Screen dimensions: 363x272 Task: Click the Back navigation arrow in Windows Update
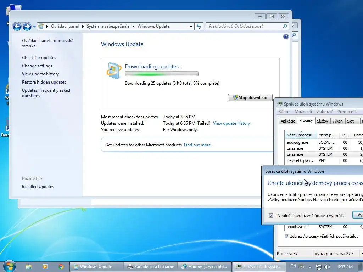(17, 26)
